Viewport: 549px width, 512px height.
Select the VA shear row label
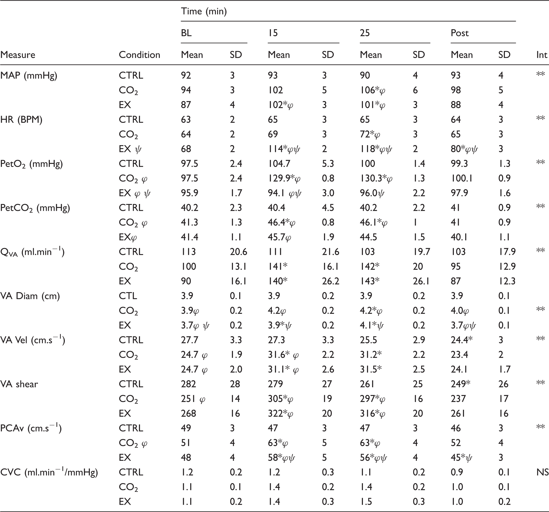point(19,384)
